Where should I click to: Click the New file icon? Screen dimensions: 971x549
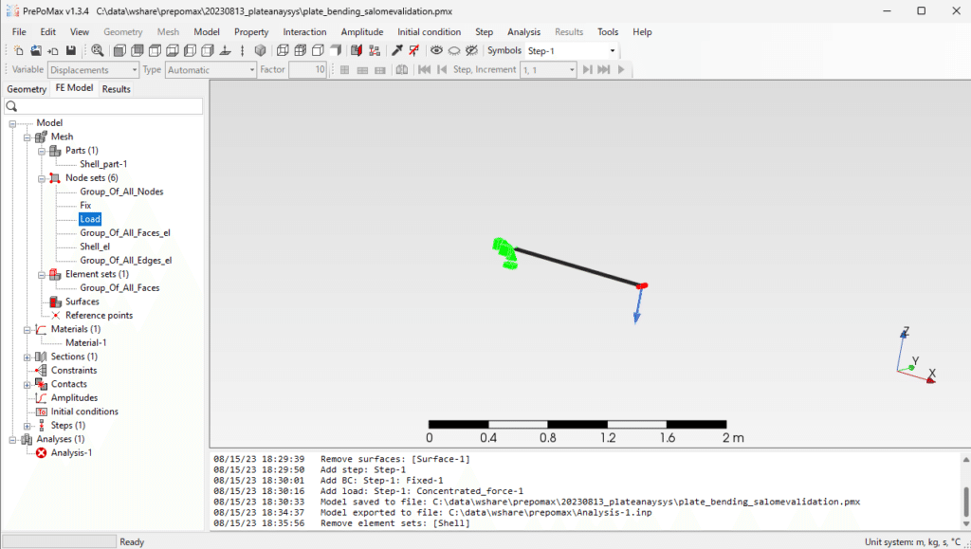coord(19,51)
